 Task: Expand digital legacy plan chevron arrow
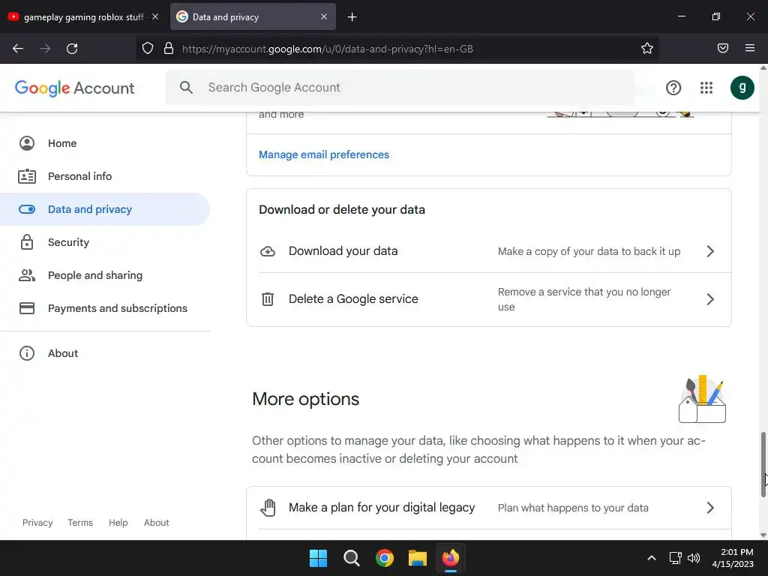[711, 508]
